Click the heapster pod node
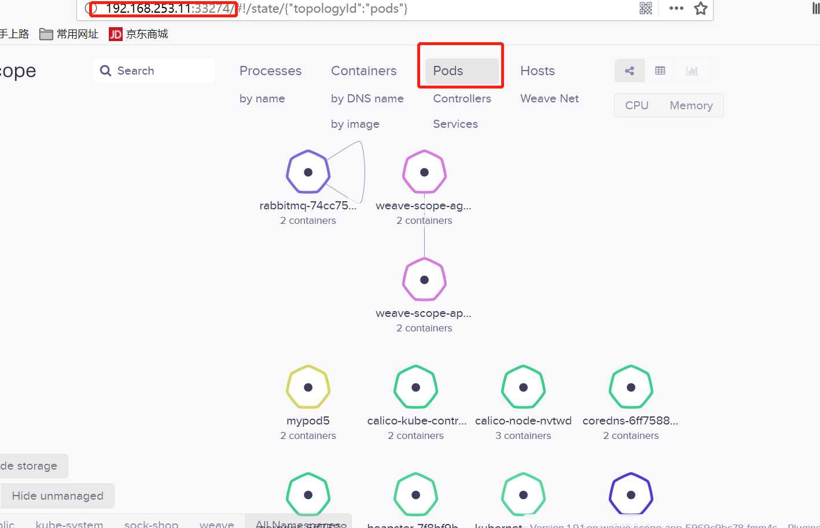This screenshot has height=528, width=820. pyautogui.click(x=415, y=494)
